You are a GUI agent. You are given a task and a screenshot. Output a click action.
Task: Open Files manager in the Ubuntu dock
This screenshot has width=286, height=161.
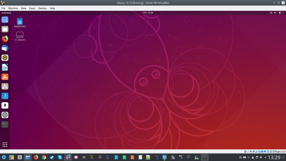pyautogui.click(x=5, y=29)
